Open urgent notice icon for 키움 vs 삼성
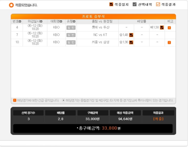The height and width of the screenshot is (147, 188). 169,42
